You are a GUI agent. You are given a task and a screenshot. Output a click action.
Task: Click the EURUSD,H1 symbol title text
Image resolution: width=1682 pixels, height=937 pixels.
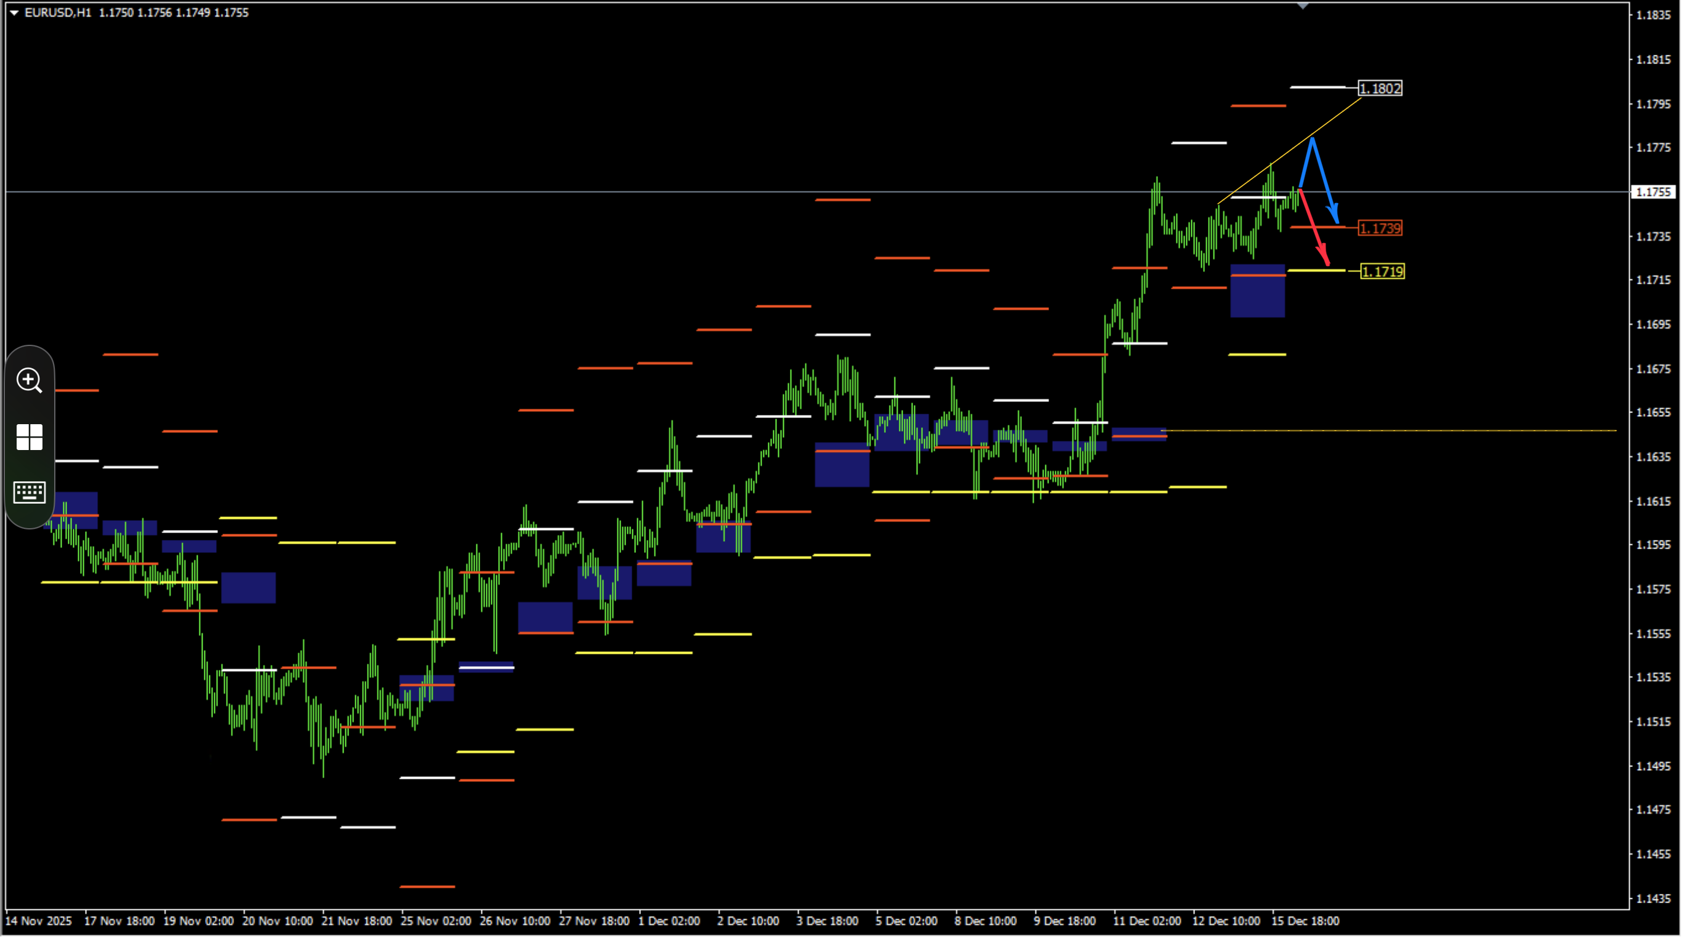57,12
